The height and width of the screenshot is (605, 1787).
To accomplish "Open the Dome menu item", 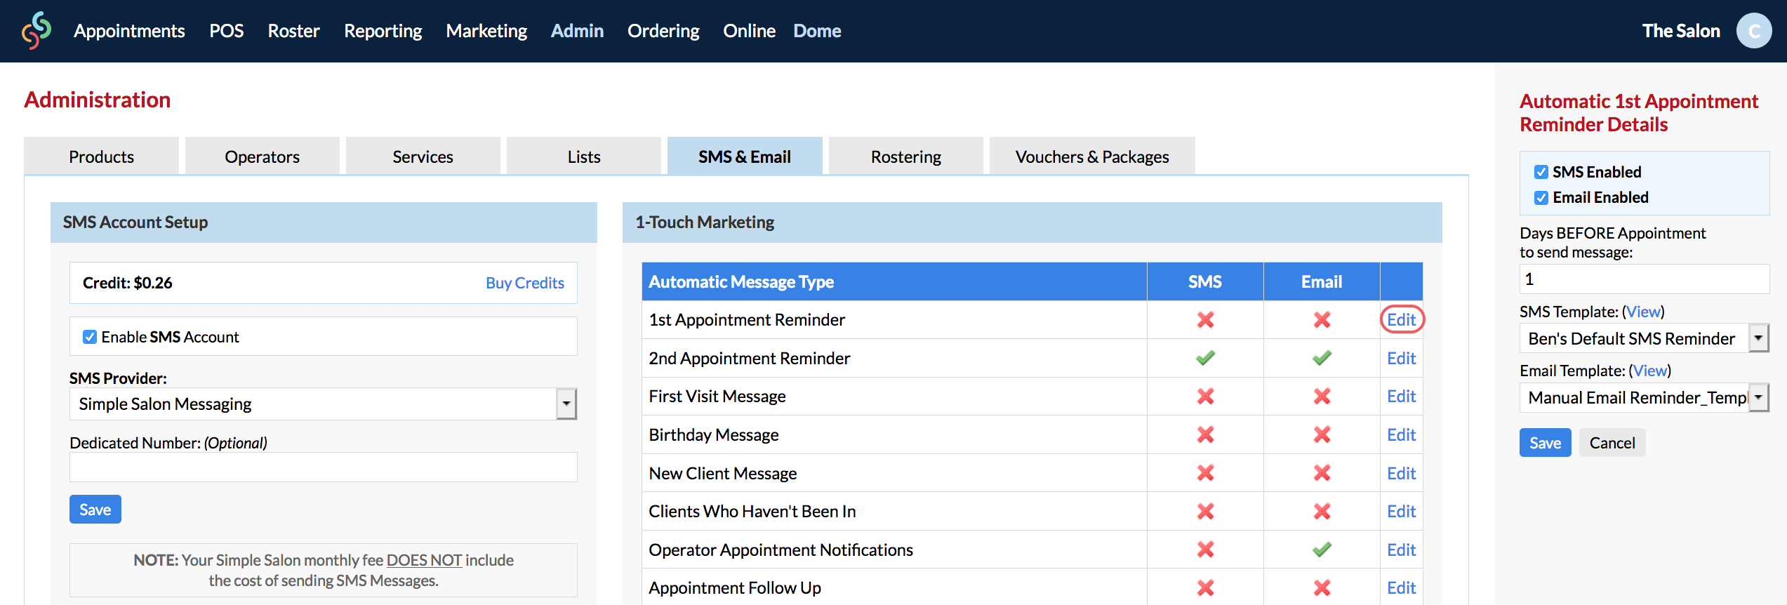I will coord(817,31).
